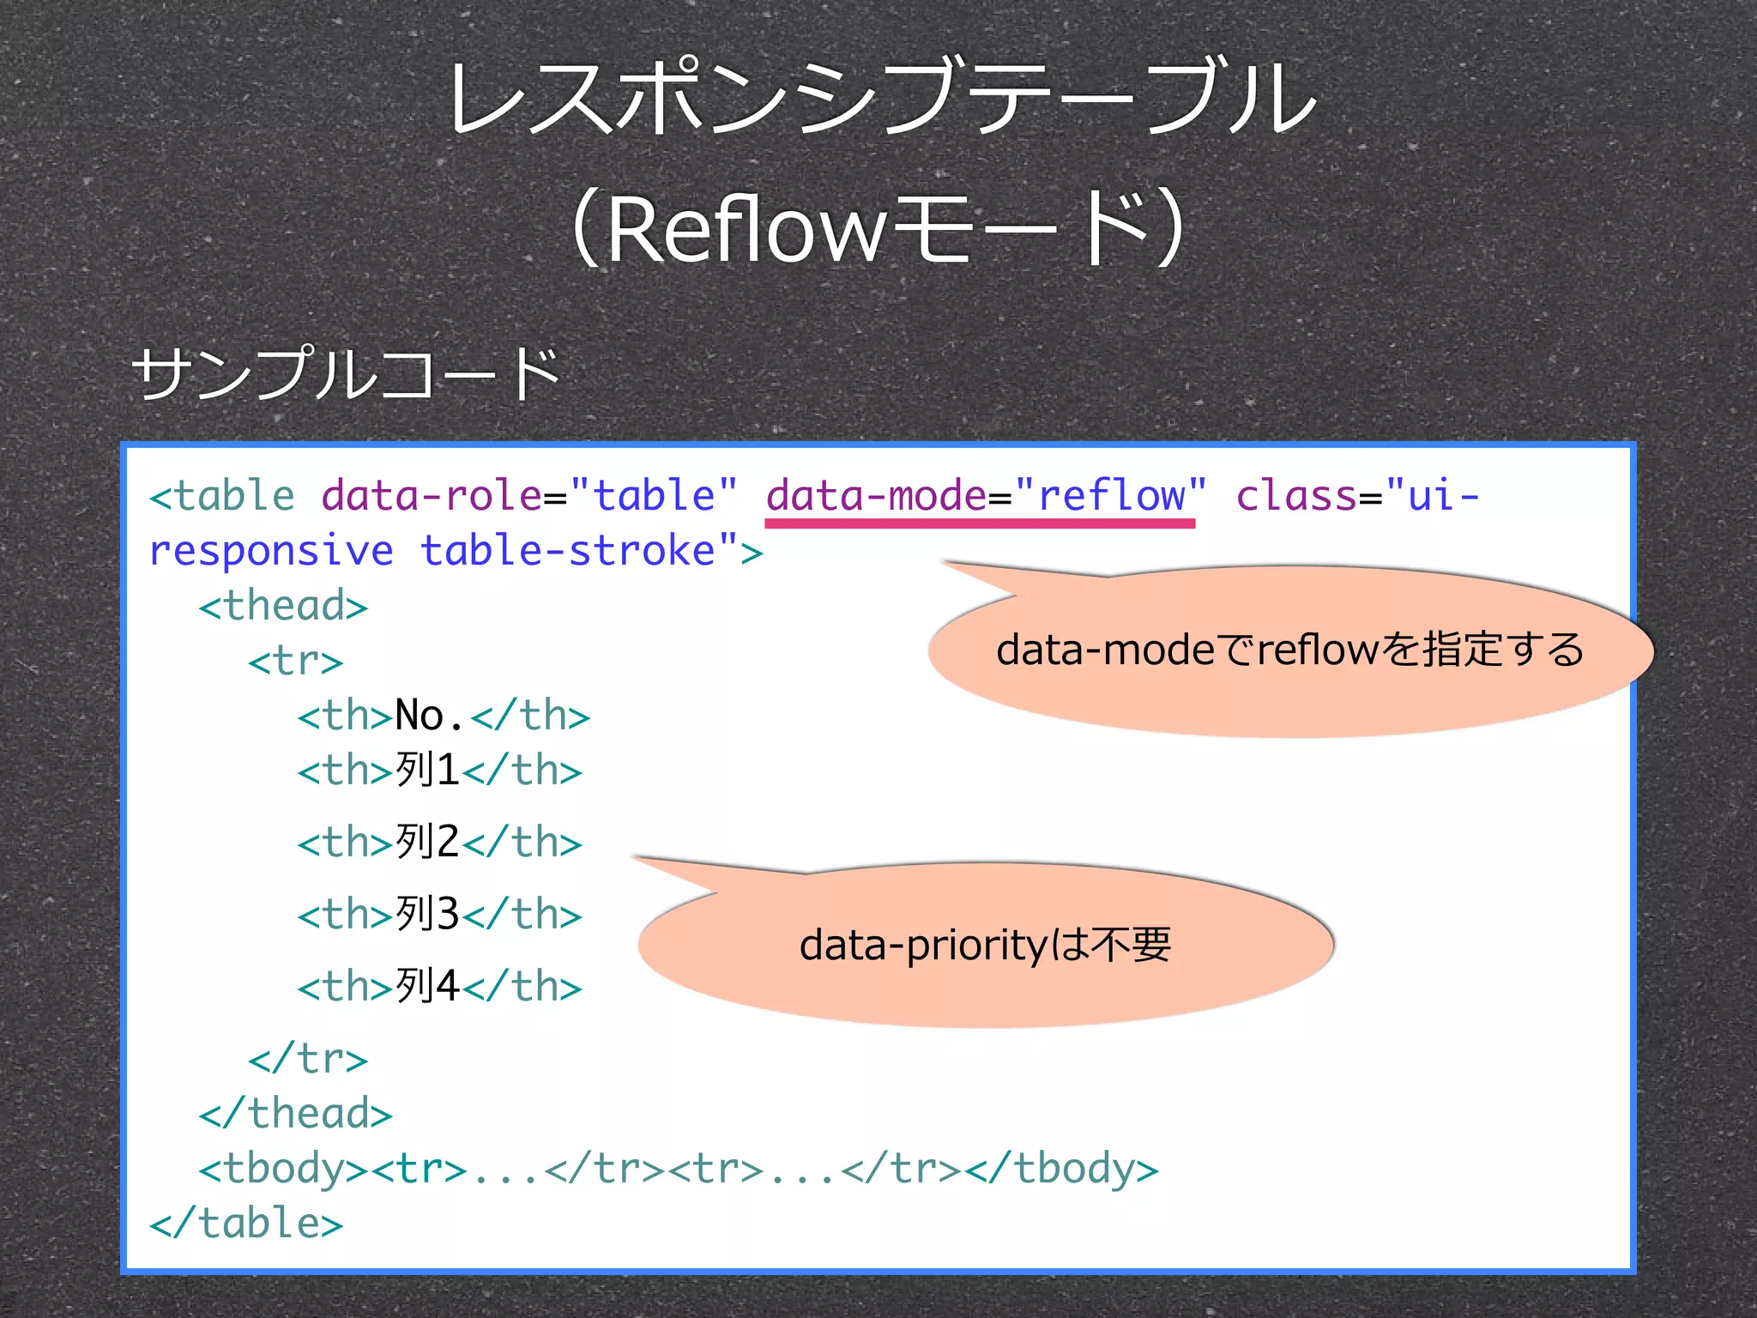Click the callout data-modeでreflowを指定する
The width and height of the screenshot is (1757, 1318).
tap(1290, 650)
